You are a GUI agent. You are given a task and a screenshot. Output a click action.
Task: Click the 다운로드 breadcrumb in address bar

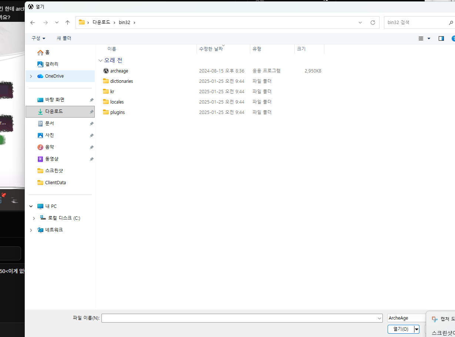click(101, 23)
